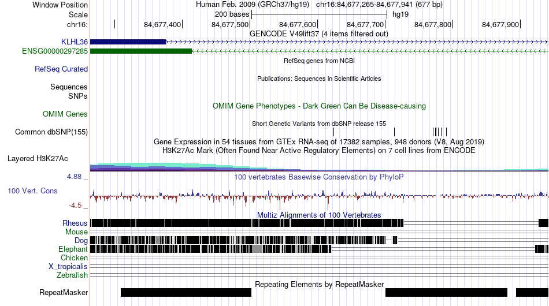549x306 pixels.
Task: Select the Elephant alignment label
Action: [73, 249]
